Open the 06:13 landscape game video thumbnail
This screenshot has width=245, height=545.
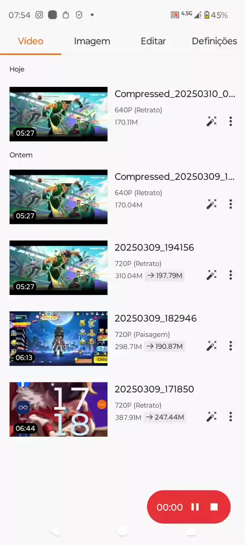pyautogui.click(x=58, y=338)
